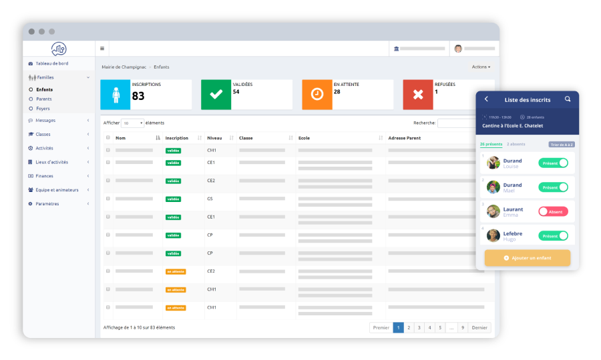Open the Actions dropdown
Image resolution: width=601 pixels, height=360 pixels.
[x=481, y=67]
